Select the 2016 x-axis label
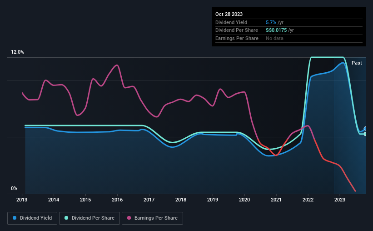The image size is (373, 231). 117,200
